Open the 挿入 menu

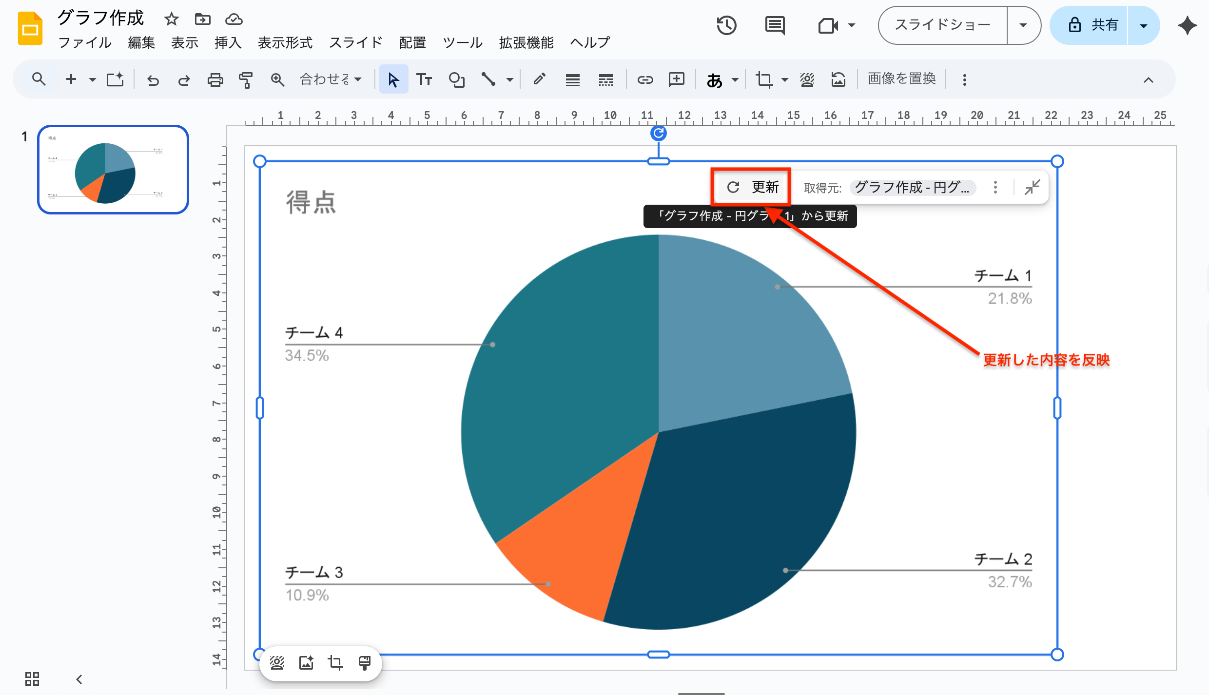tap(228, 43)
